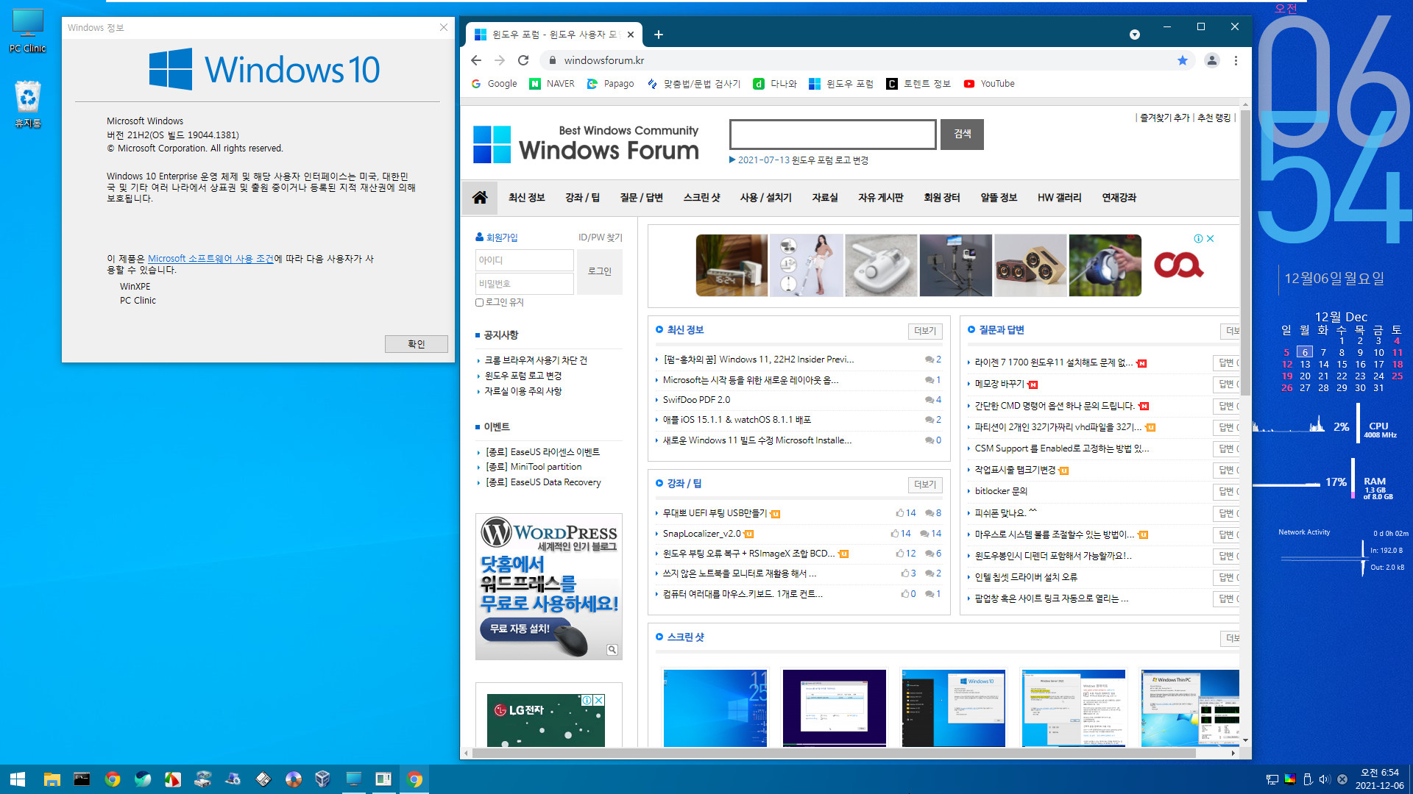The width and height of the screenshot is (1413, 794).
Task: Click the 아이디 input field
Action: point(524,260)
